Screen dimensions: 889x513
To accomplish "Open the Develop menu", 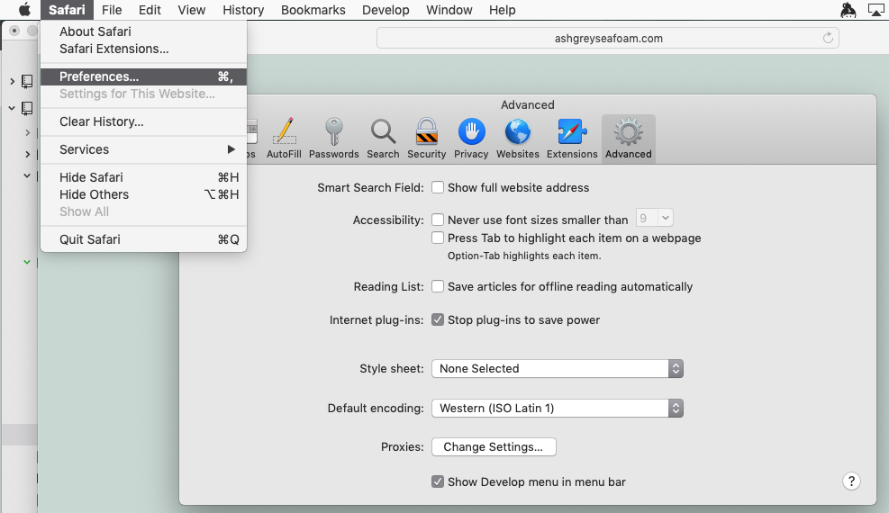I will (x=386, y=10).
